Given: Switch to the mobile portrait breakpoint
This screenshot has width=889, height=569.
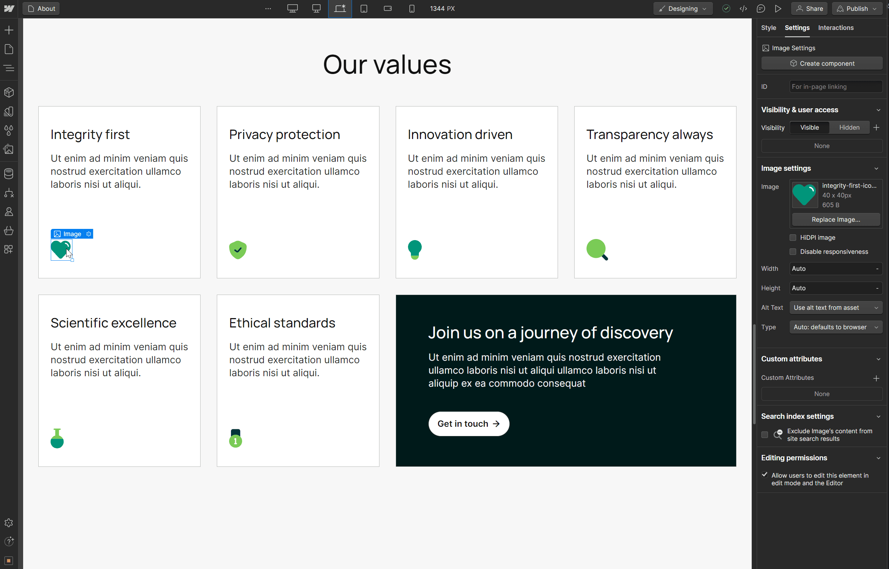Looking at the screenshot, I should coord(412,9).
